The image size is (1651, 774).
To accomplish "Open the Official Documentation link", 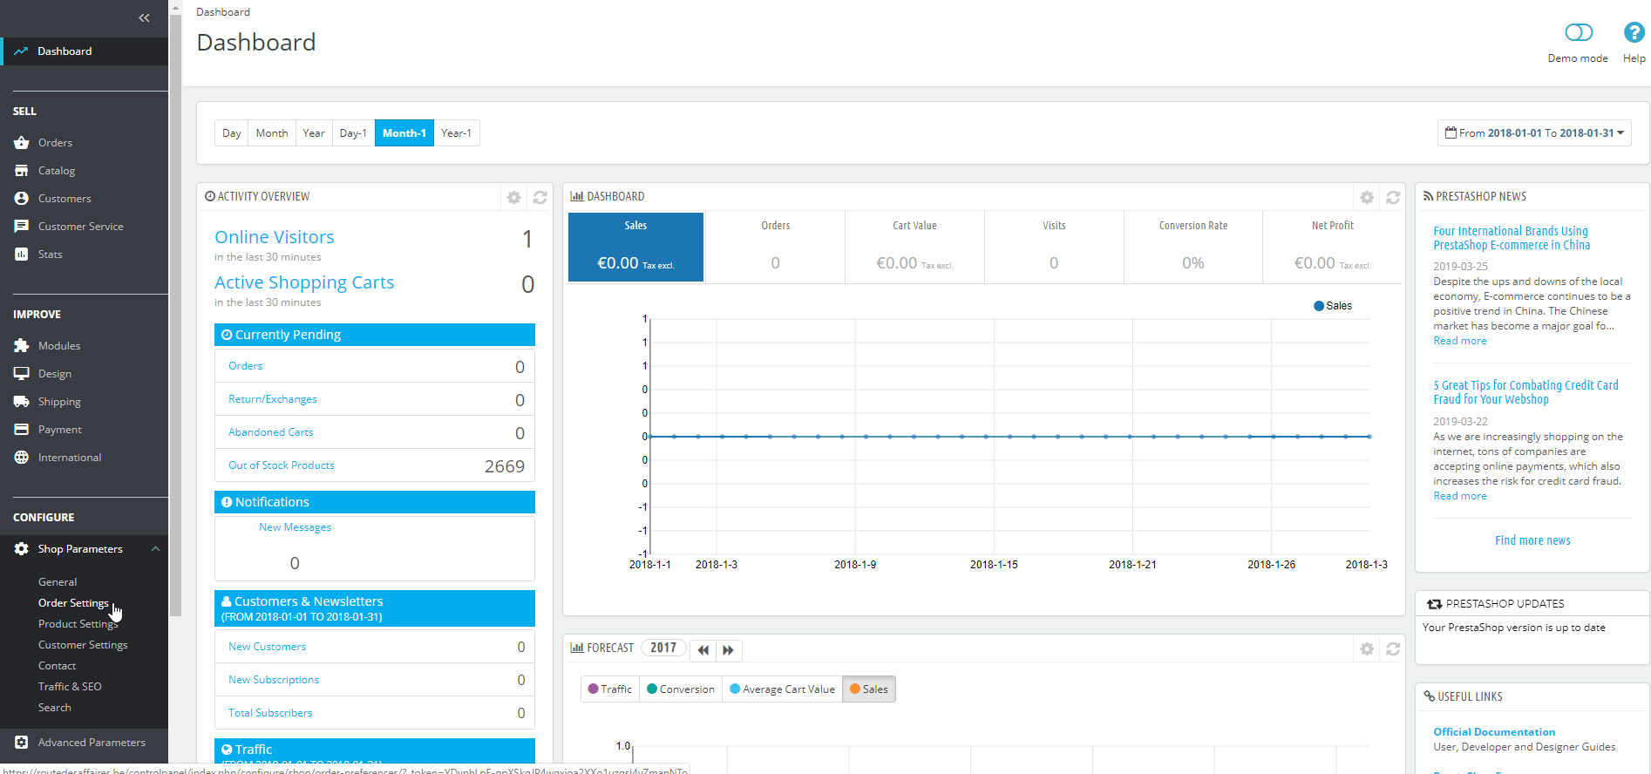I will click(1494, 732).
